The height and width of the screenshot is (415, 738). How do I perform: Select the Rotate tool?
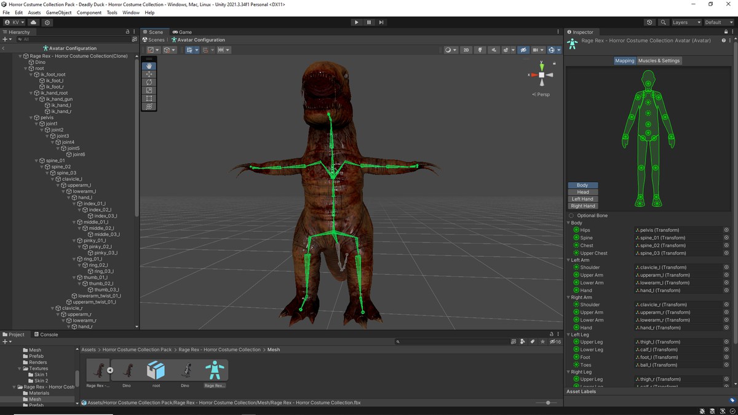148,82
